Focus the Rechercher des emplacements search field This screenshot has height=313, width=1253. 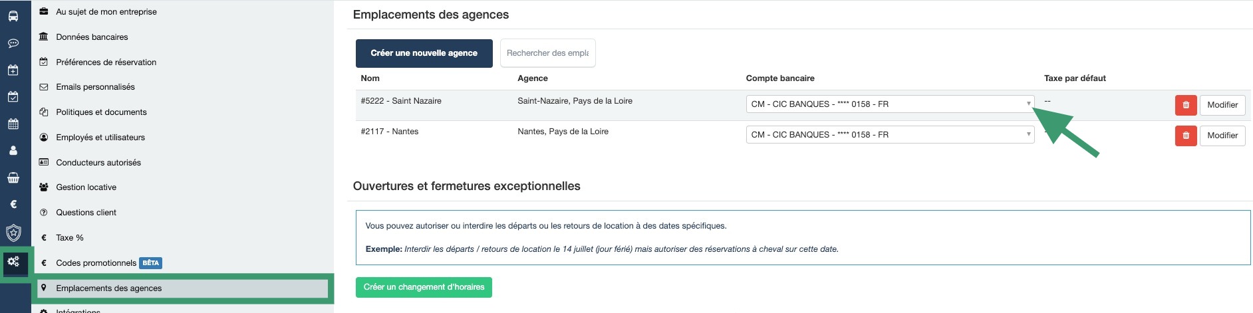pos(547,53)
